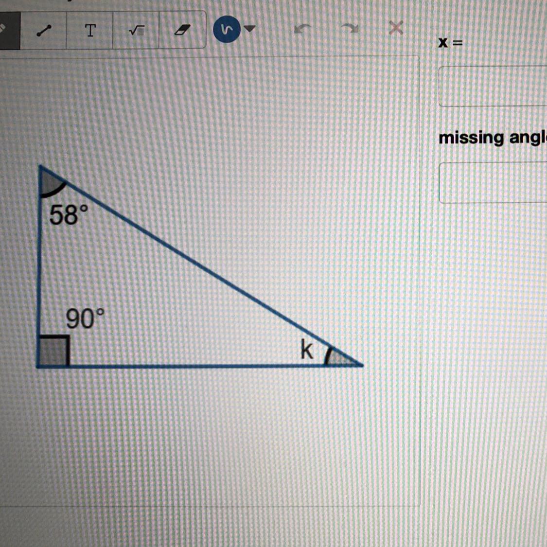Image resolution: width=547 pixels, height=547 pixels.
Task: Click the blue pen color swatch
Action: 227,30
